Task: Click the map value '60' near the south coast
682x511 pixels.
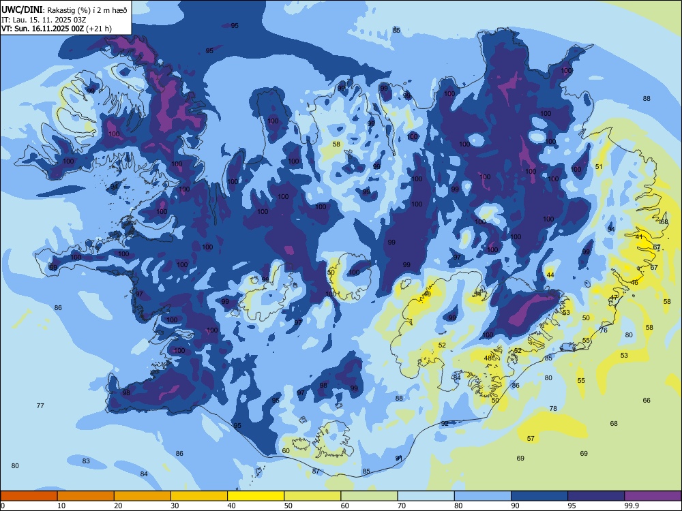Action: [286, 450]
